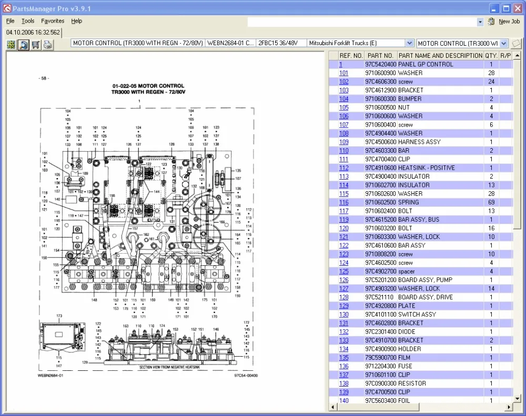Image resolution: width=526 pixels, height=416 pixels.
Task: Click the 2FBC15 36/48V breadcrumb segment
Action: (x=281, y=43)
